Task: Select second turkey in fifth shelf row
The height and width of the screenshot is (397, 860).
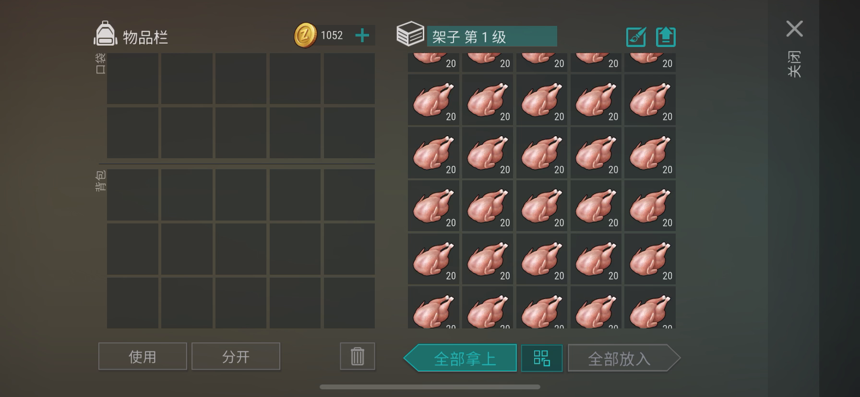Action: click(488, 259)
